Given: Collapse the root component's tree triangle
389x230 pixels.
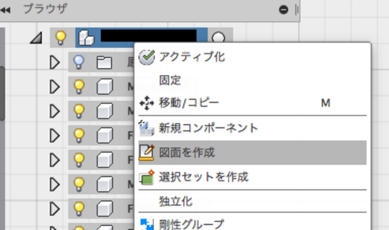Looking at the screenshot, I should click(36, 38).
